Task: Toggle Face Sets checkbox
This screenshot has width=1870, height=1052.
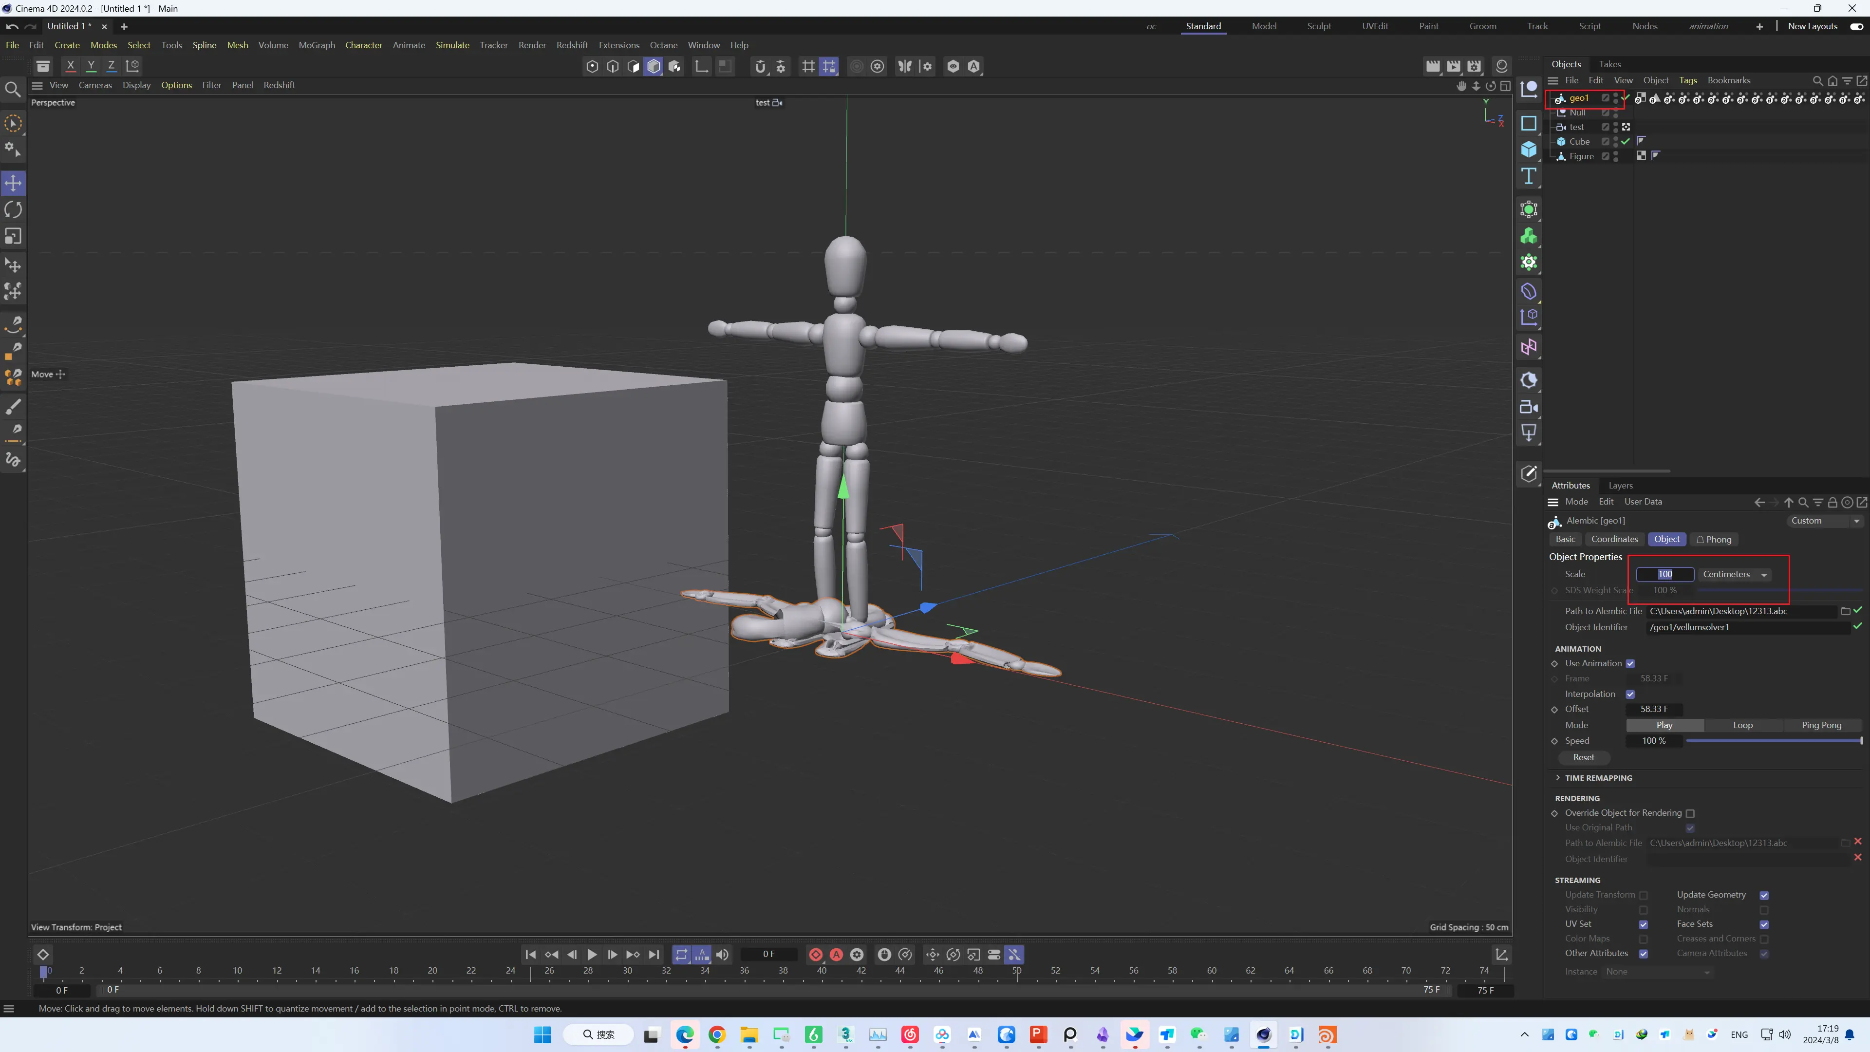Action: coord(1764,924)
